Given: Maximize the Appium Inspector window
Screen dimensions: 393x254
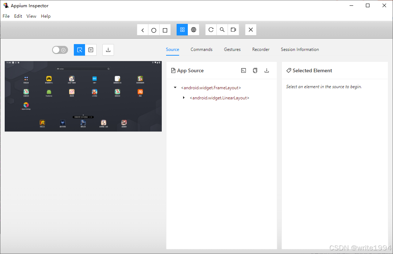Looking at the screenshot, I should (368, 5).
